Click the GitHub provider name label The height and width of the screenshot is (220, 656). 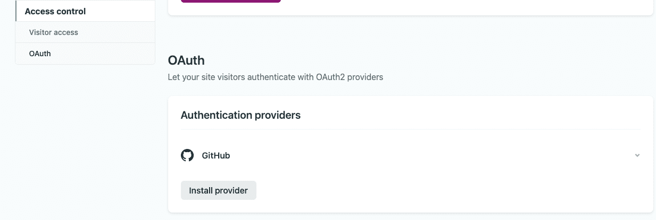(216, 155)
